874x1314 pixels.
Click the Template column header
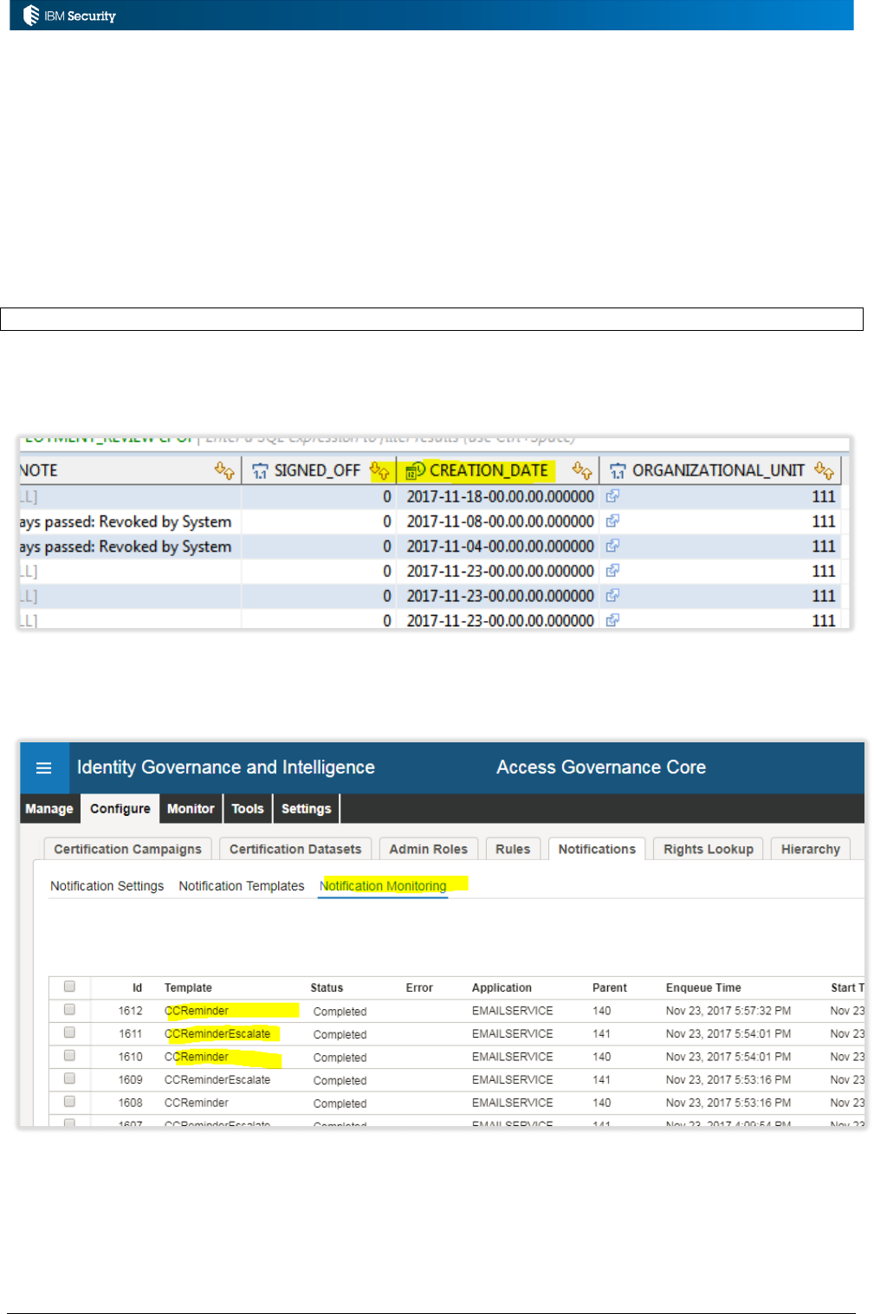point(188,987)
